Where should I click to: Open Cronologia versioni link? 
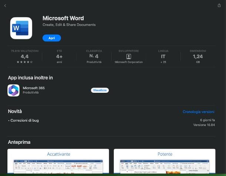[x=198, y=112]
